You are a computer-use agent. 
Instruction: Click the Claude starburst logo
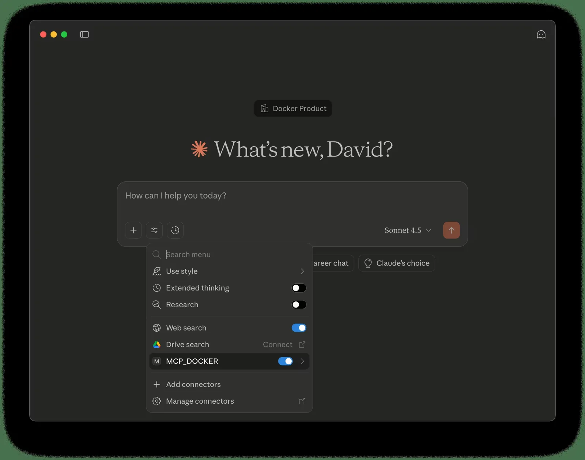pyautogui.click(x=199, y=149)
